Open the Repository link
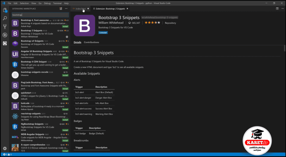This screenshot has width=286, height=157. (x=170, y=23)
